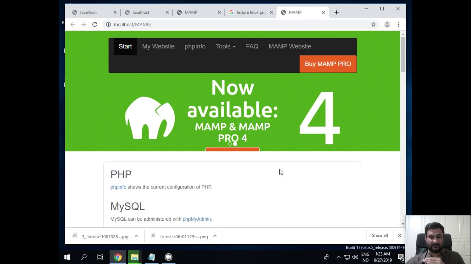Select the Start menu item in MAMP nav
471x264 pixels.
tap(125, 46)
